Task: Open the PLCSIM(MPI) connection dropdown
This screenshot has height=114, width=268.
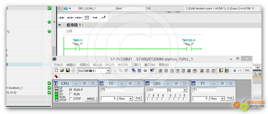Action: point(108,71)
